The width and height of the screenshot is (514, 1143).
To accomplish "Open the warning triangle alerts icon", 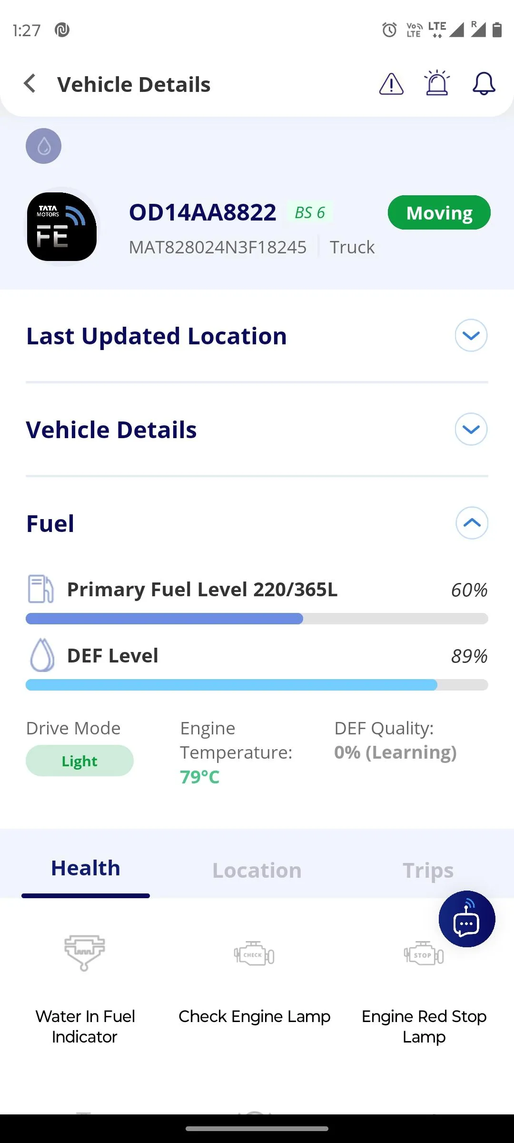I will (391, 84).
